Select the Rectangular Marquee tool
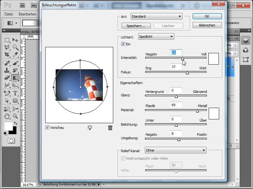 [7, 40]
